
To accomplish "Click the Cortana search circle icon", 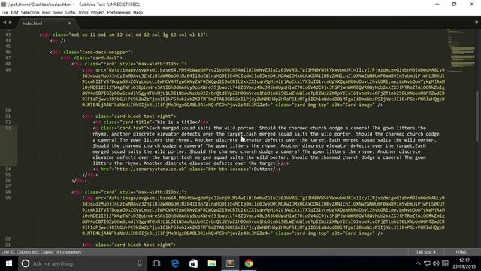I will pos(26,263).
